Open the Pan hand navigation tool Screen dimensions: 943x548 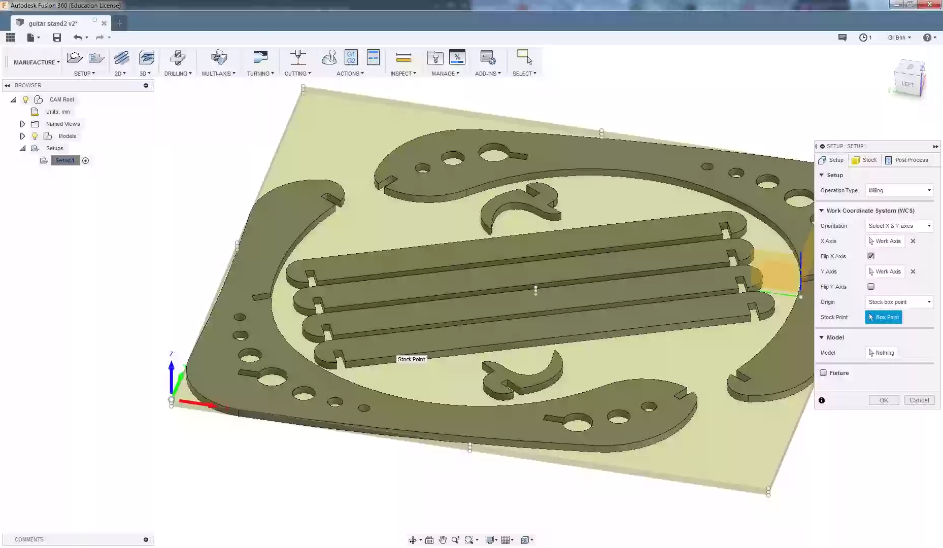point(443,540)
